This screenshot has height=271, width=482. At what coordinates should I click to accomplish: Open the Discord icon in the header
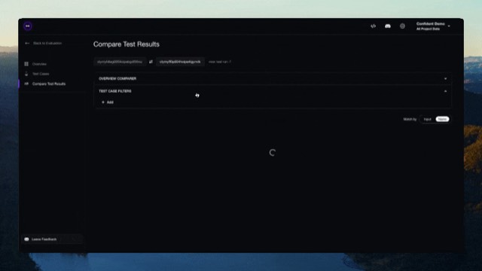click(388, 26)
